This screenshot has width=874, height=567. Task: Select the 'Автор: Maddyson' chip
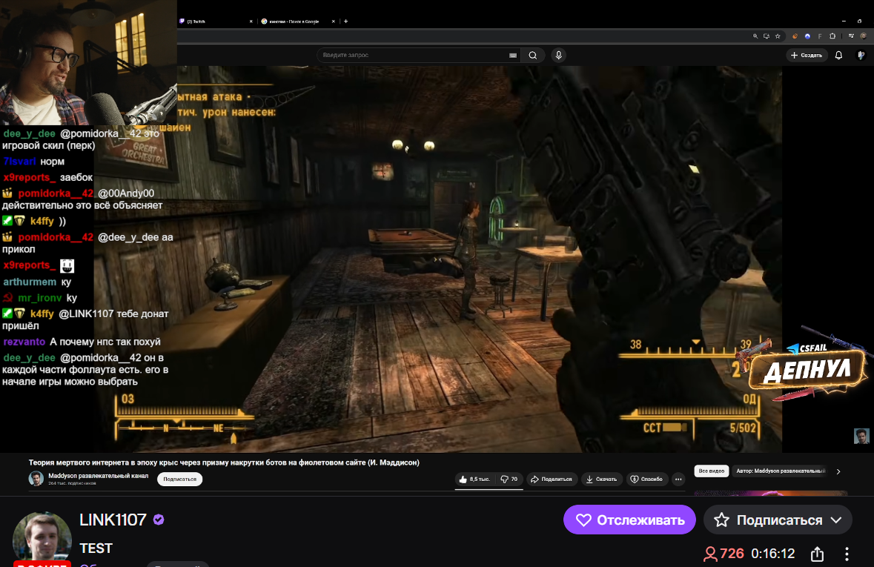coord(781,471)
